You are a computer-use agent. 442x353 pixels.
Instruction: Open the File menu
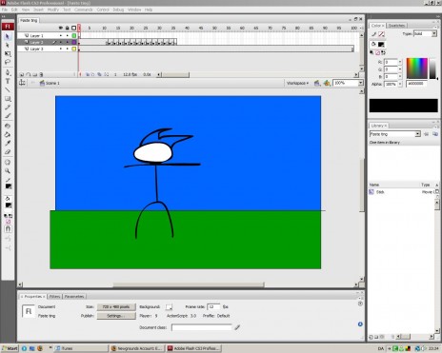[x=5, y=10]
